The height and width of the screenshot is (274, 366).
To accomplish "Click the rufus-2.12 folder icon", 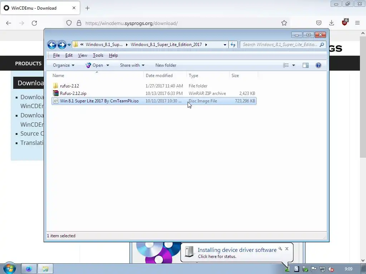I will click(55, 86).
